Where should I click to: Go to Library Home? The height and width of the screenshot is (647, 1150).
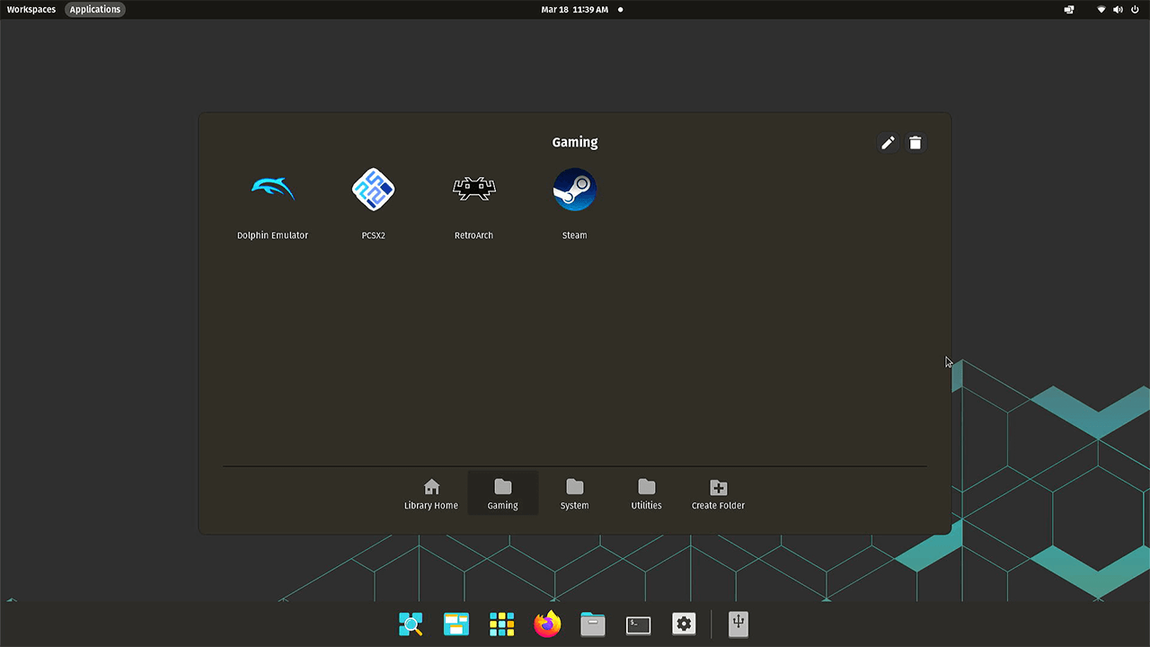[431, 493]
